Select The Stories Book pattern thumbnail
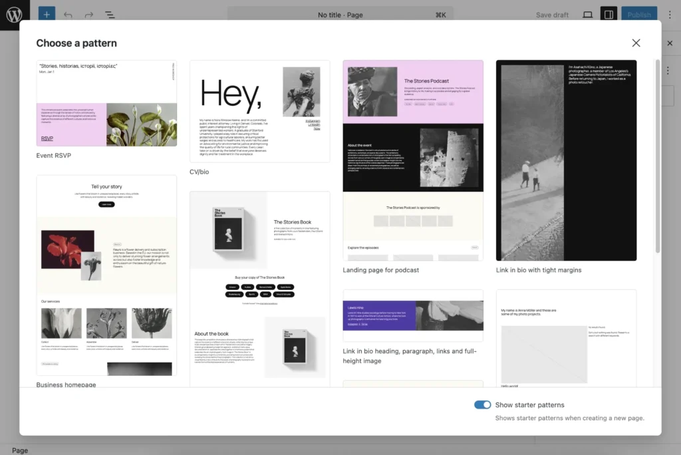681x455 pixels. [x=260, y=289]
